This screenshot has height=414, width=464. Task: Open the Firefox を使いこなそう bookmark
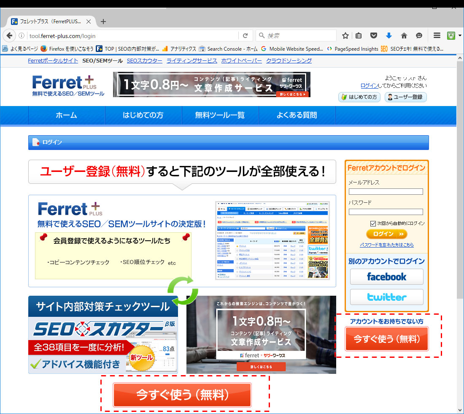[x=67, y=49]
